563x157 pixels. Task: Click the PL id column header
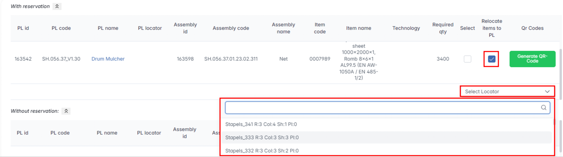coord(23,28)
